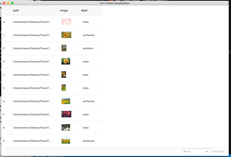Screen dimensions: 231x157
Task: Click the roses label in row 7
Action: coord(86,115)
